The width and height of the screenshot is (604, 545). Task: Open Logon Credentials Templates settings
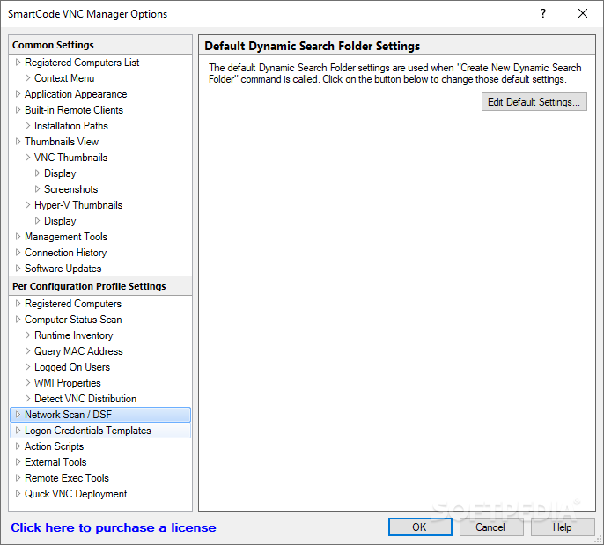[x=100, y=431]
